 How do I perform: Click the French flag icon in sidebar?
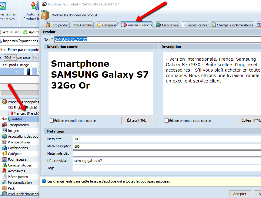point(10,113)
